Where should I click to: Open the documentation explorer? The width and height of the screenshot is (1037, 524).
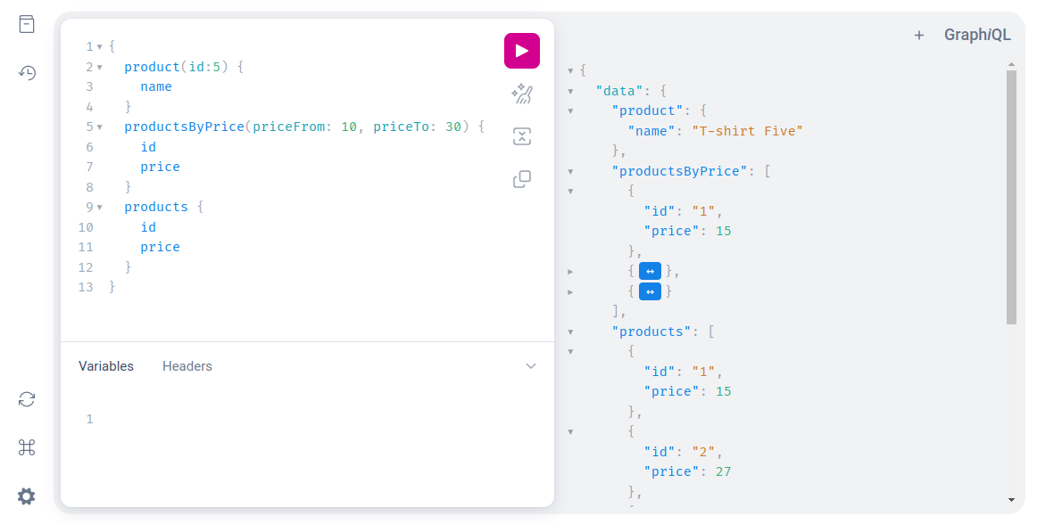[26, 24]
